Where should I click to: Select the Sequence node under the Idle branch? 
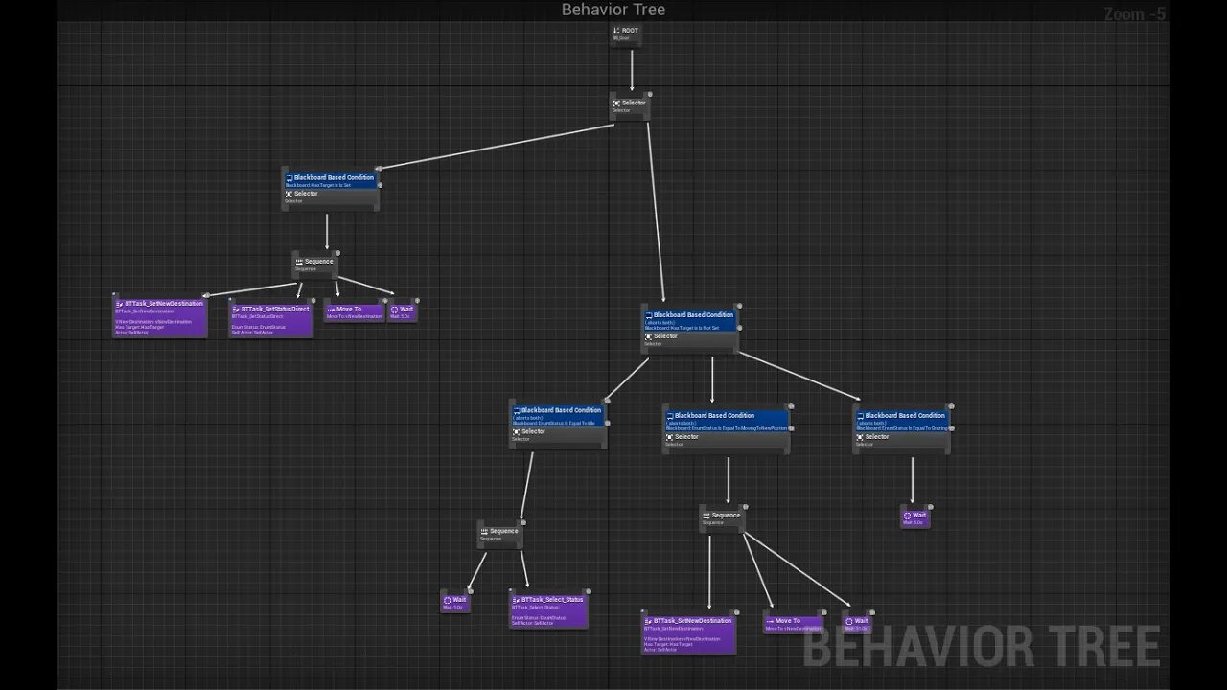click(500, 535)
